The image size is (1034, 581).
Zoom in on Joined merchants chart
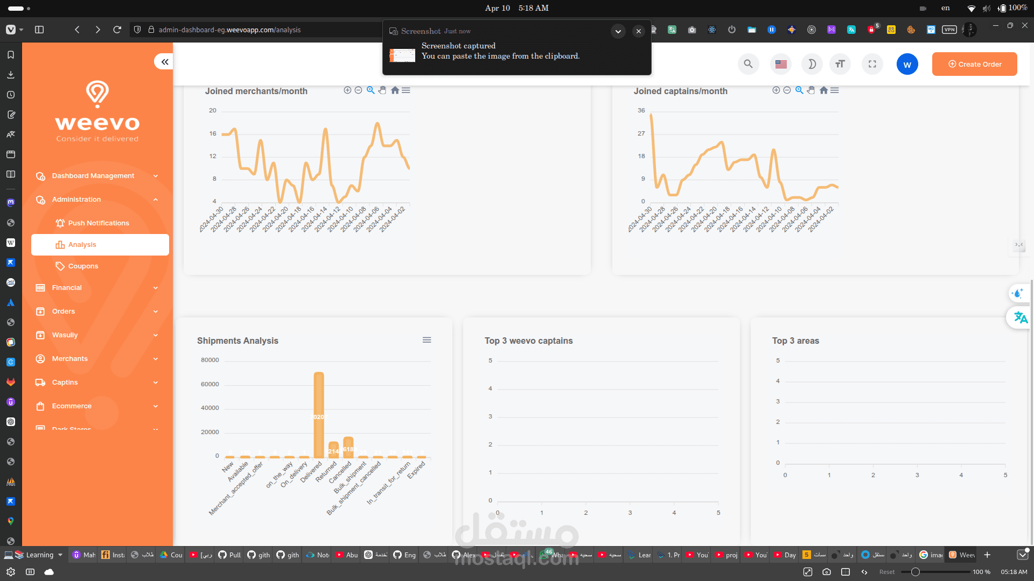pos(347,90)
